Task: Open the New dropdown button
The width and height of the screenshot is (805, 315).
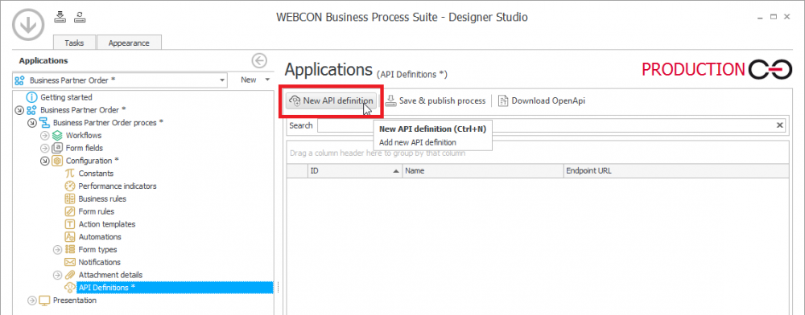Action: [x=255, y=80]
